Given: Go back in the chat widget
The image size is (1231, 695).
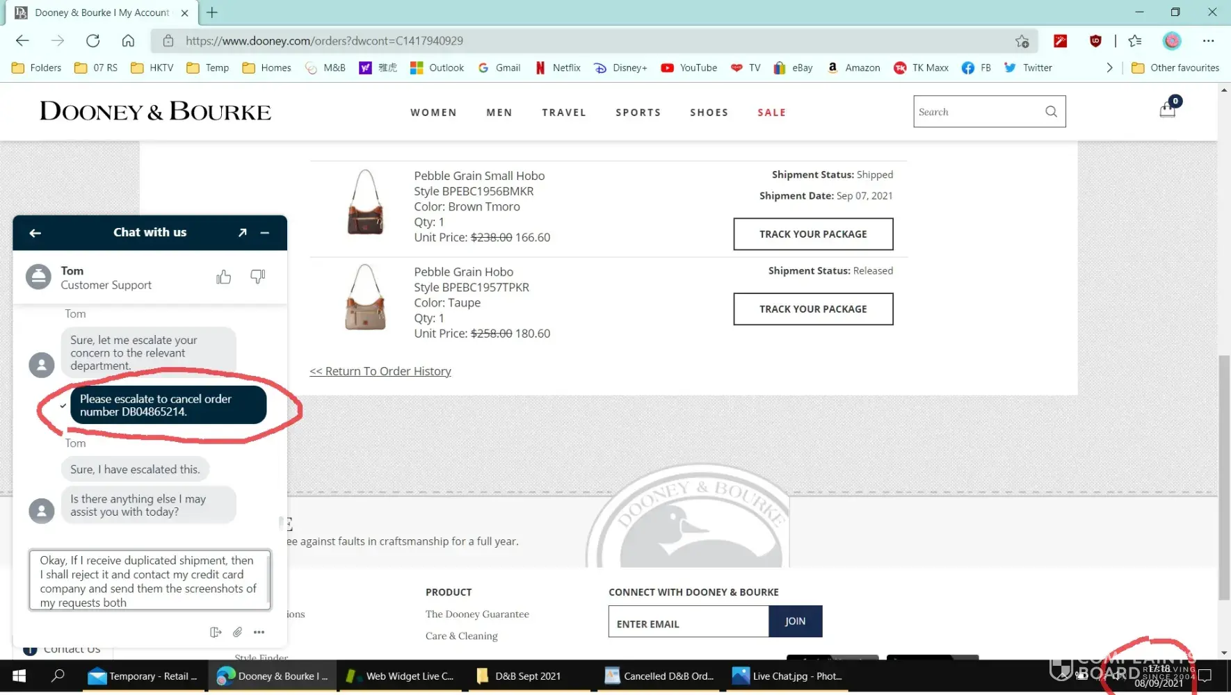Looking at the screenshot, I should pyautogui.click(x=35, y=233).
